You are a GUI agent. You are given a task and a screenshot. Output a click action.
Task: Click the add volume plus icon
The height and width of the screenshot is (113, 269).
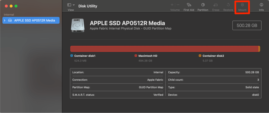pyautogui.click(x=172, y=5)
